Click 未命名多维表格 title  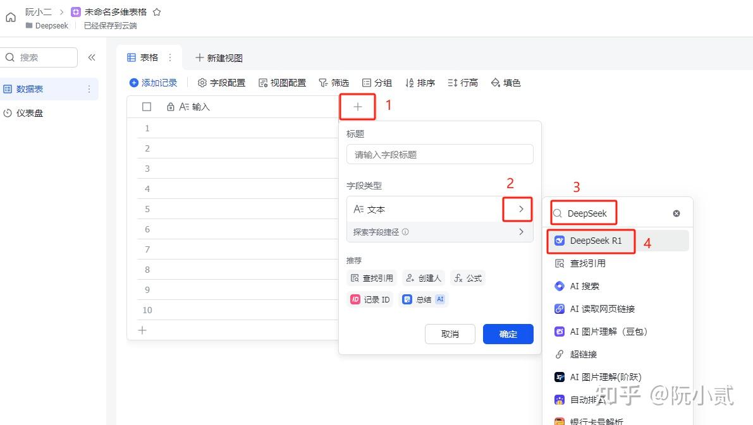click(115, 12)
